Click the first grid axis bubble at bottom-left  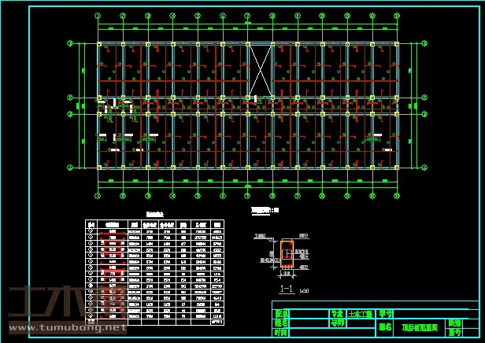coord(98,195)
